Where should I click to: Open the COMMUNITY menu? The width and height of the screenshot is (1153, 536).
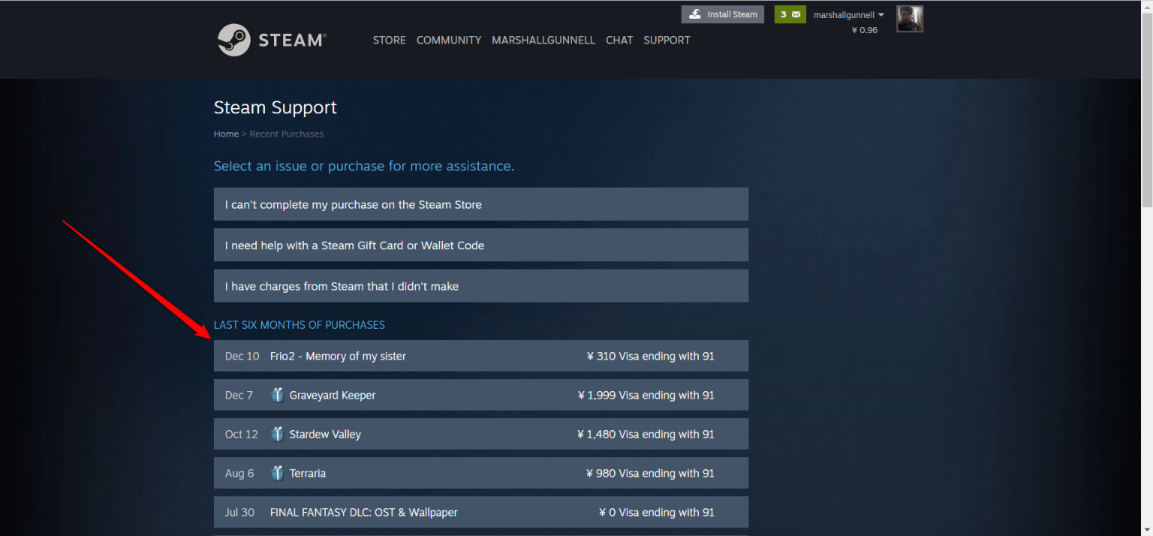click(x=449, y=41)
